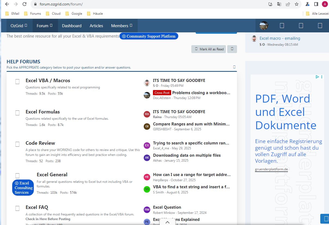Screen dimensions: 329x225
Task: Open thread Compare Ranges and sum with Minim…
Action: (x=191, y=124)
